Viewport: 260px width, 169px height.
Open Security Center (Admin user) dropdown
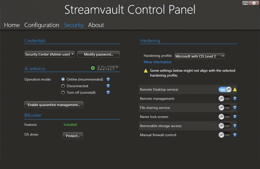click(x=50, y=54)
